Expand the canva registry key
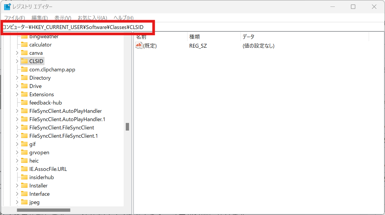 click(x=17, y=53)
